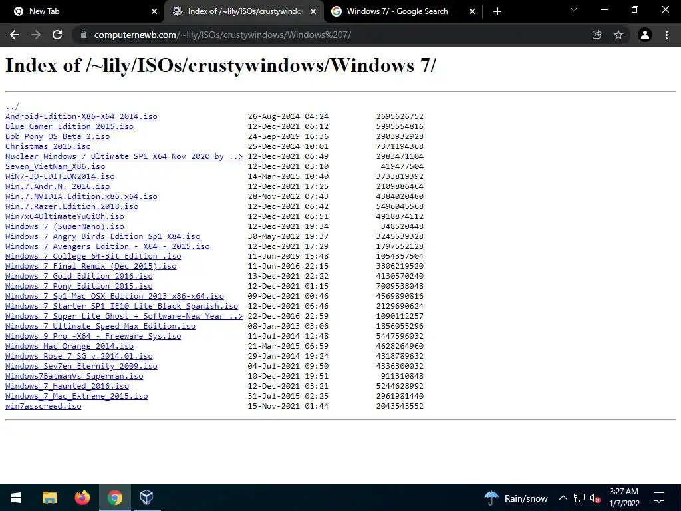Expand the tab search chevron
Viewport: 681px width, 511px height.
tap(574, 9)
